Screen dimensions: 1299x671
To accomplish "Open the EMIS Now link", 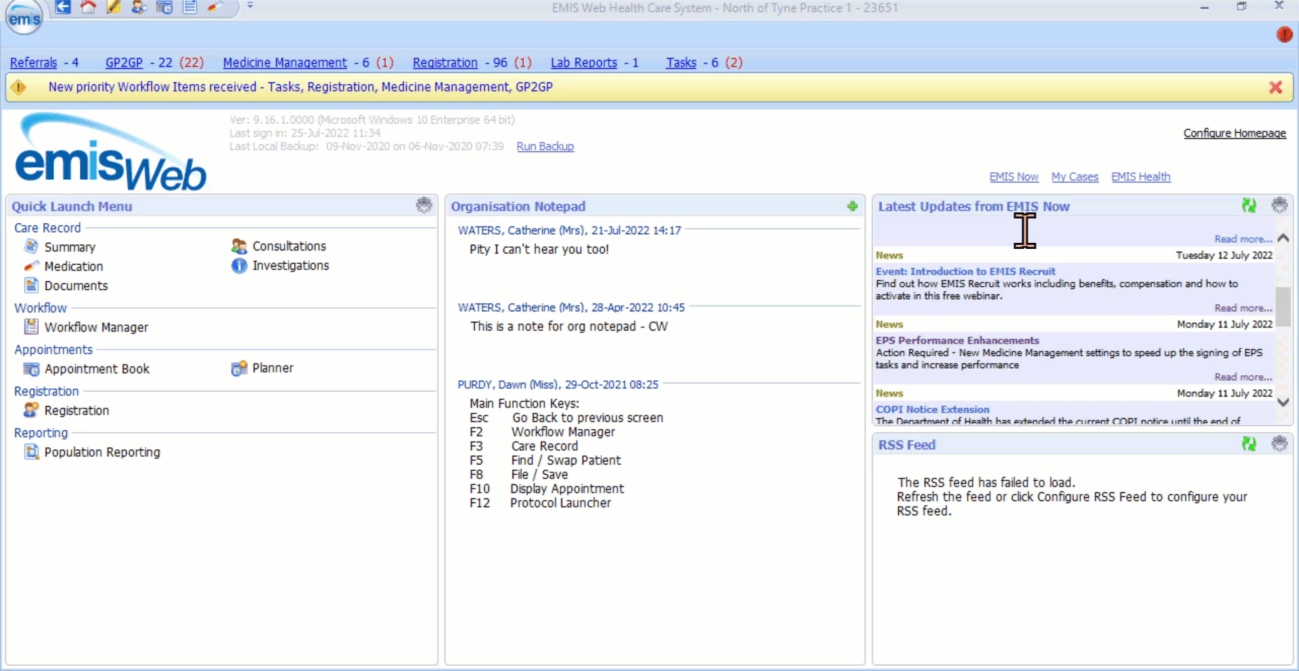I will pos(1013,177).
